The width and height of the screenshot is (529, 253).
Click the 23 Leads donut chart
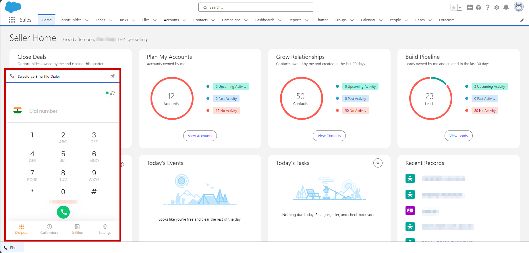coord(430,98)
